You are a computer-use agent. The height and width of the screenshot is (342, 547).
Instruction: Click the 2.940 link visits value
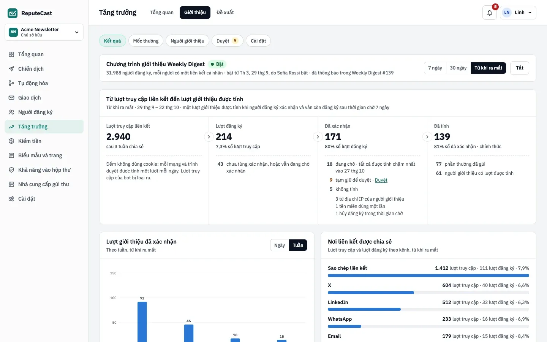pos(119,137)
